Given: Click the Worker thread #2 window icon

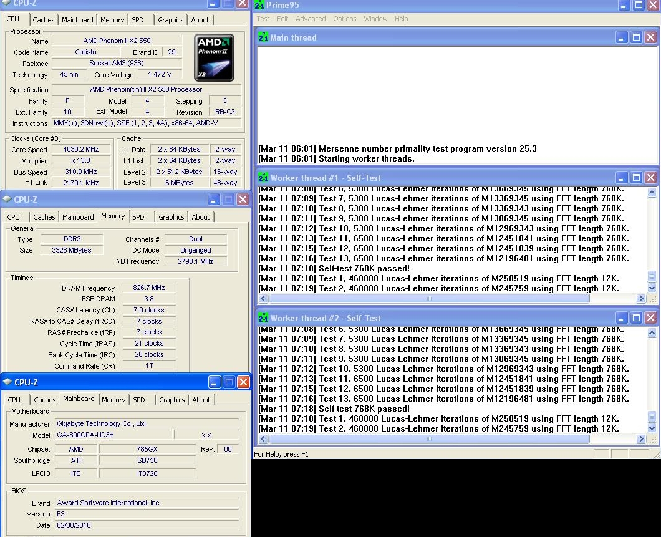Looking at the screenshot, I should tap(263, 318).
